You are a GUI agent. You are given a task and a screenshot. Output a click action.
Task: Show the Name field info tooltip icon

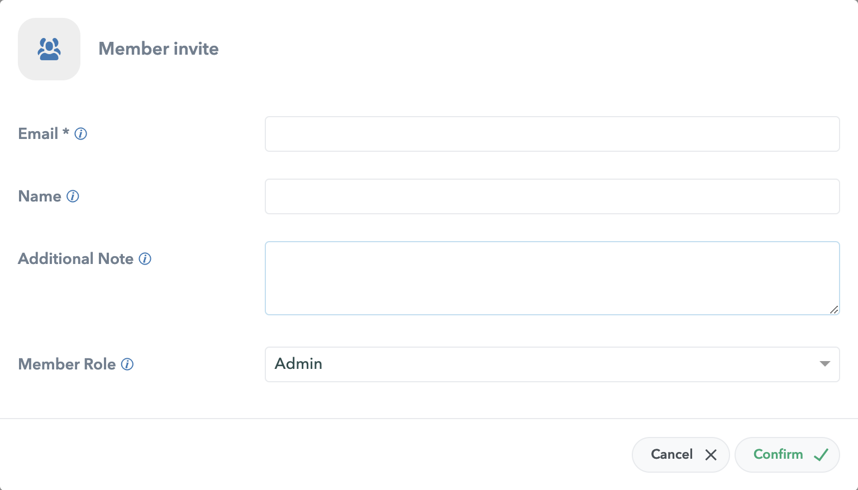(73, 196)
